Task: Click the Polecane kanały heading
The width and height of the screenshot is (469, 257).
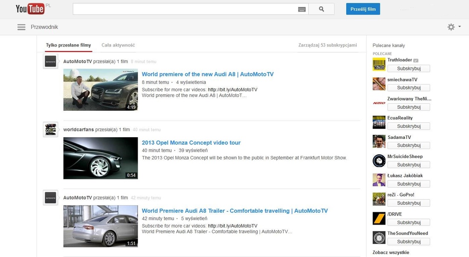Action: (388, 46)
